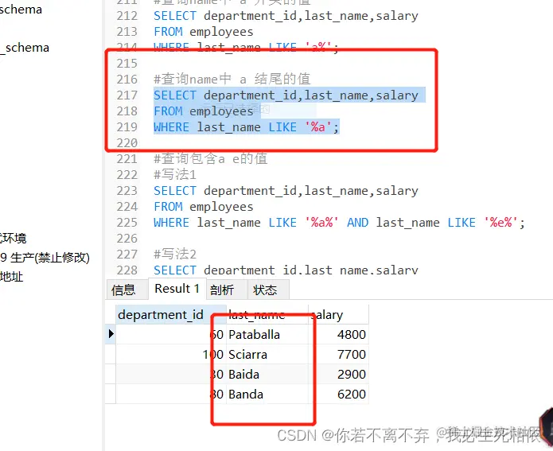Click the comment on line 216
Screen dimensions: 553x451
click(x=232, y=79)
